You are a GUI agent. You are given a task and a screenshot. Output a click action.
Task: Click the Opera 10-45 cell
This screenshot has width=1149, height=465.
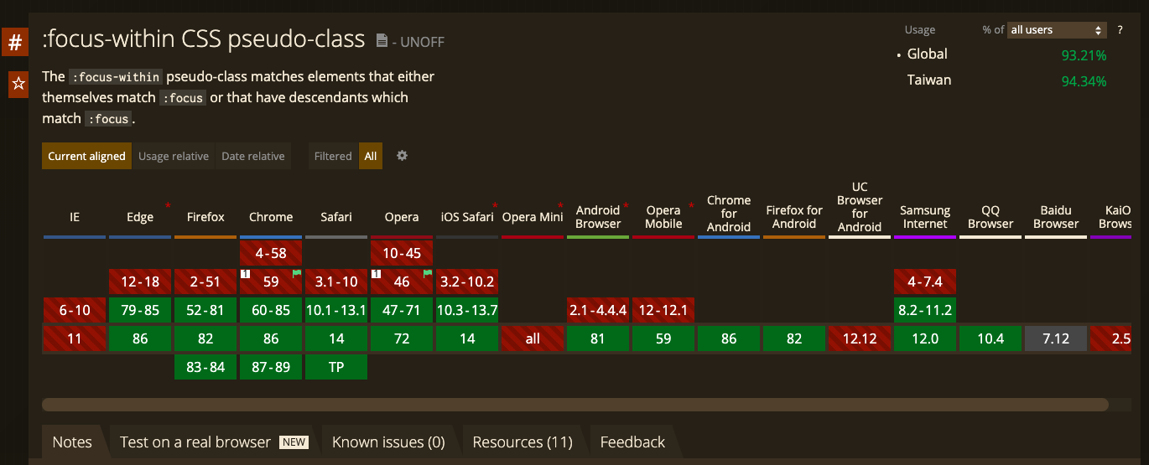tap(402, 253)
